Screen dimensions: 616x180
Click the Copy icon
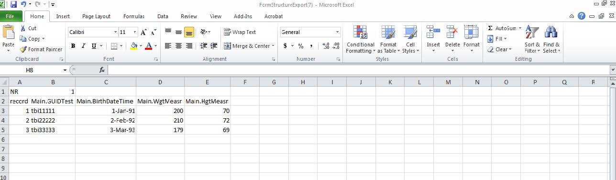(x=23, y=39)
